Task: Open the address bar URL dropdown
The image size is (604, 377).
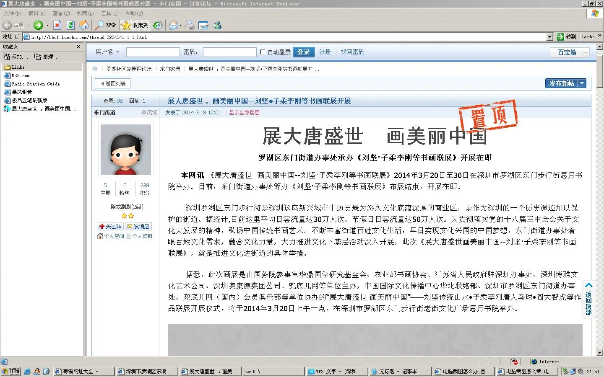Action: coord(550,37)
